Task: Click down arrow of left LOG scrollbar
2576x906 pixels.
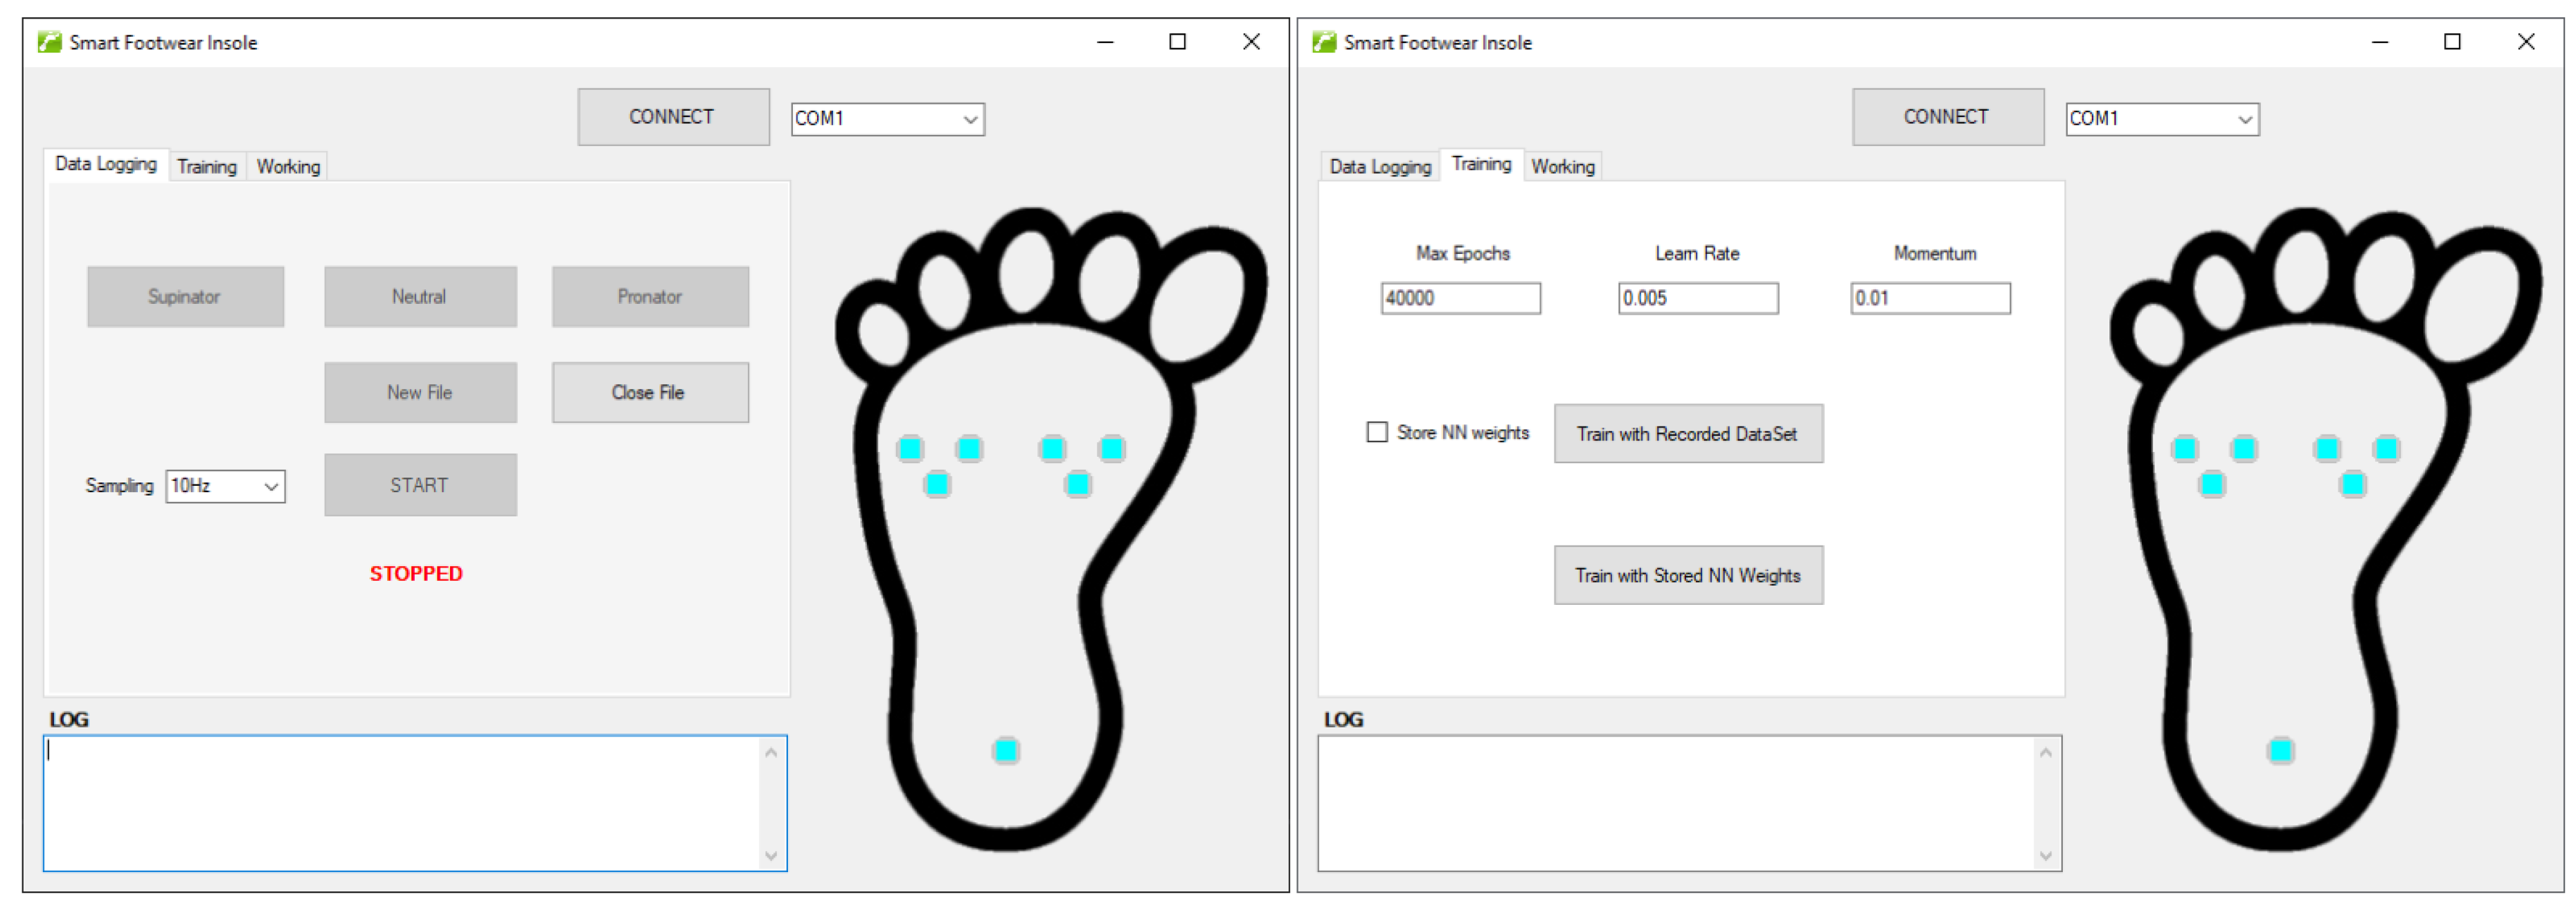Action: [x=771, y=856]
